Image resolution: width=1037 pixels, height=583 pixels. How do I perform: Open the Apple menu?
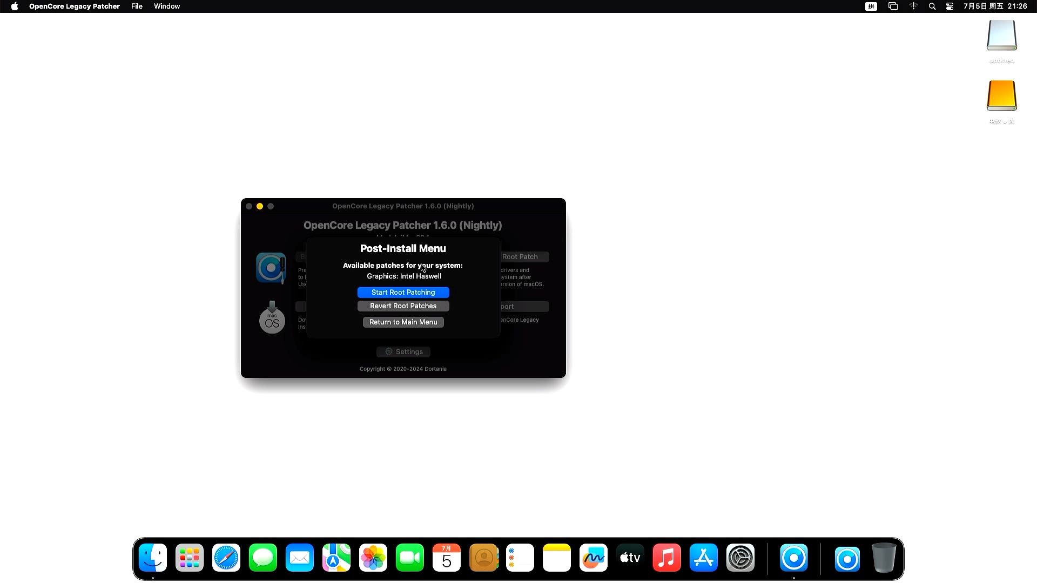tap(15, 6)
